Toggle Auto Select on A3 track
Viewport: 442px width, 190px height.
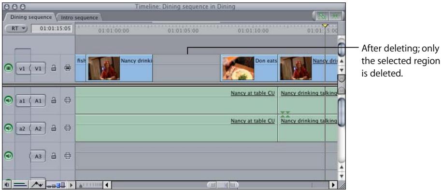point(67,156)
